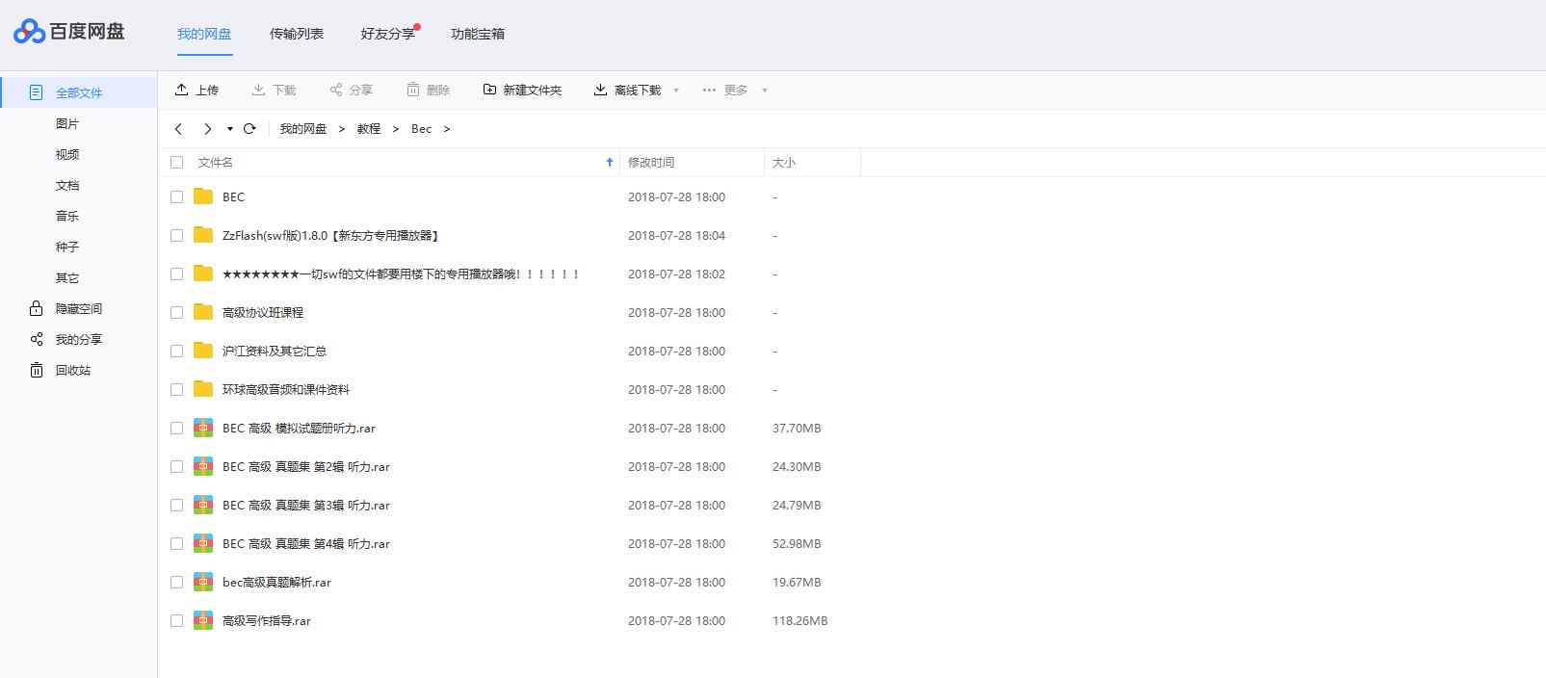
Task: Select 种子 category in sidebar
Action: tap(67, 247)
